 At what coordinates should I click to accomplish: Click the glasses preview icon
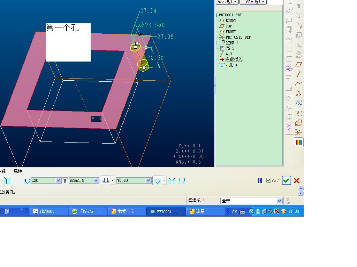pos(275,180)
